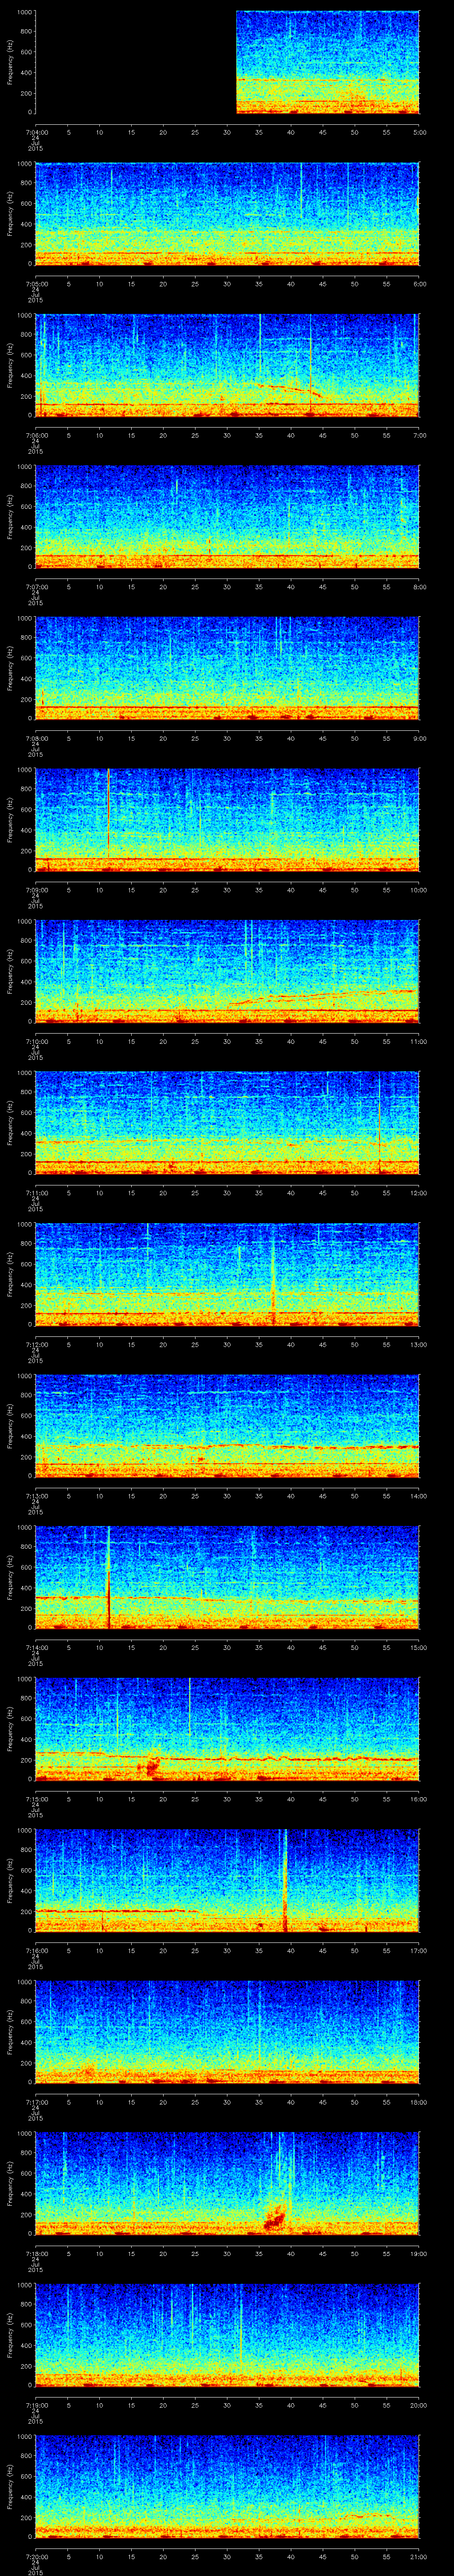
Task: Open the spectrogram panel starting at 7:13:00
Action: click(227, 1426)
